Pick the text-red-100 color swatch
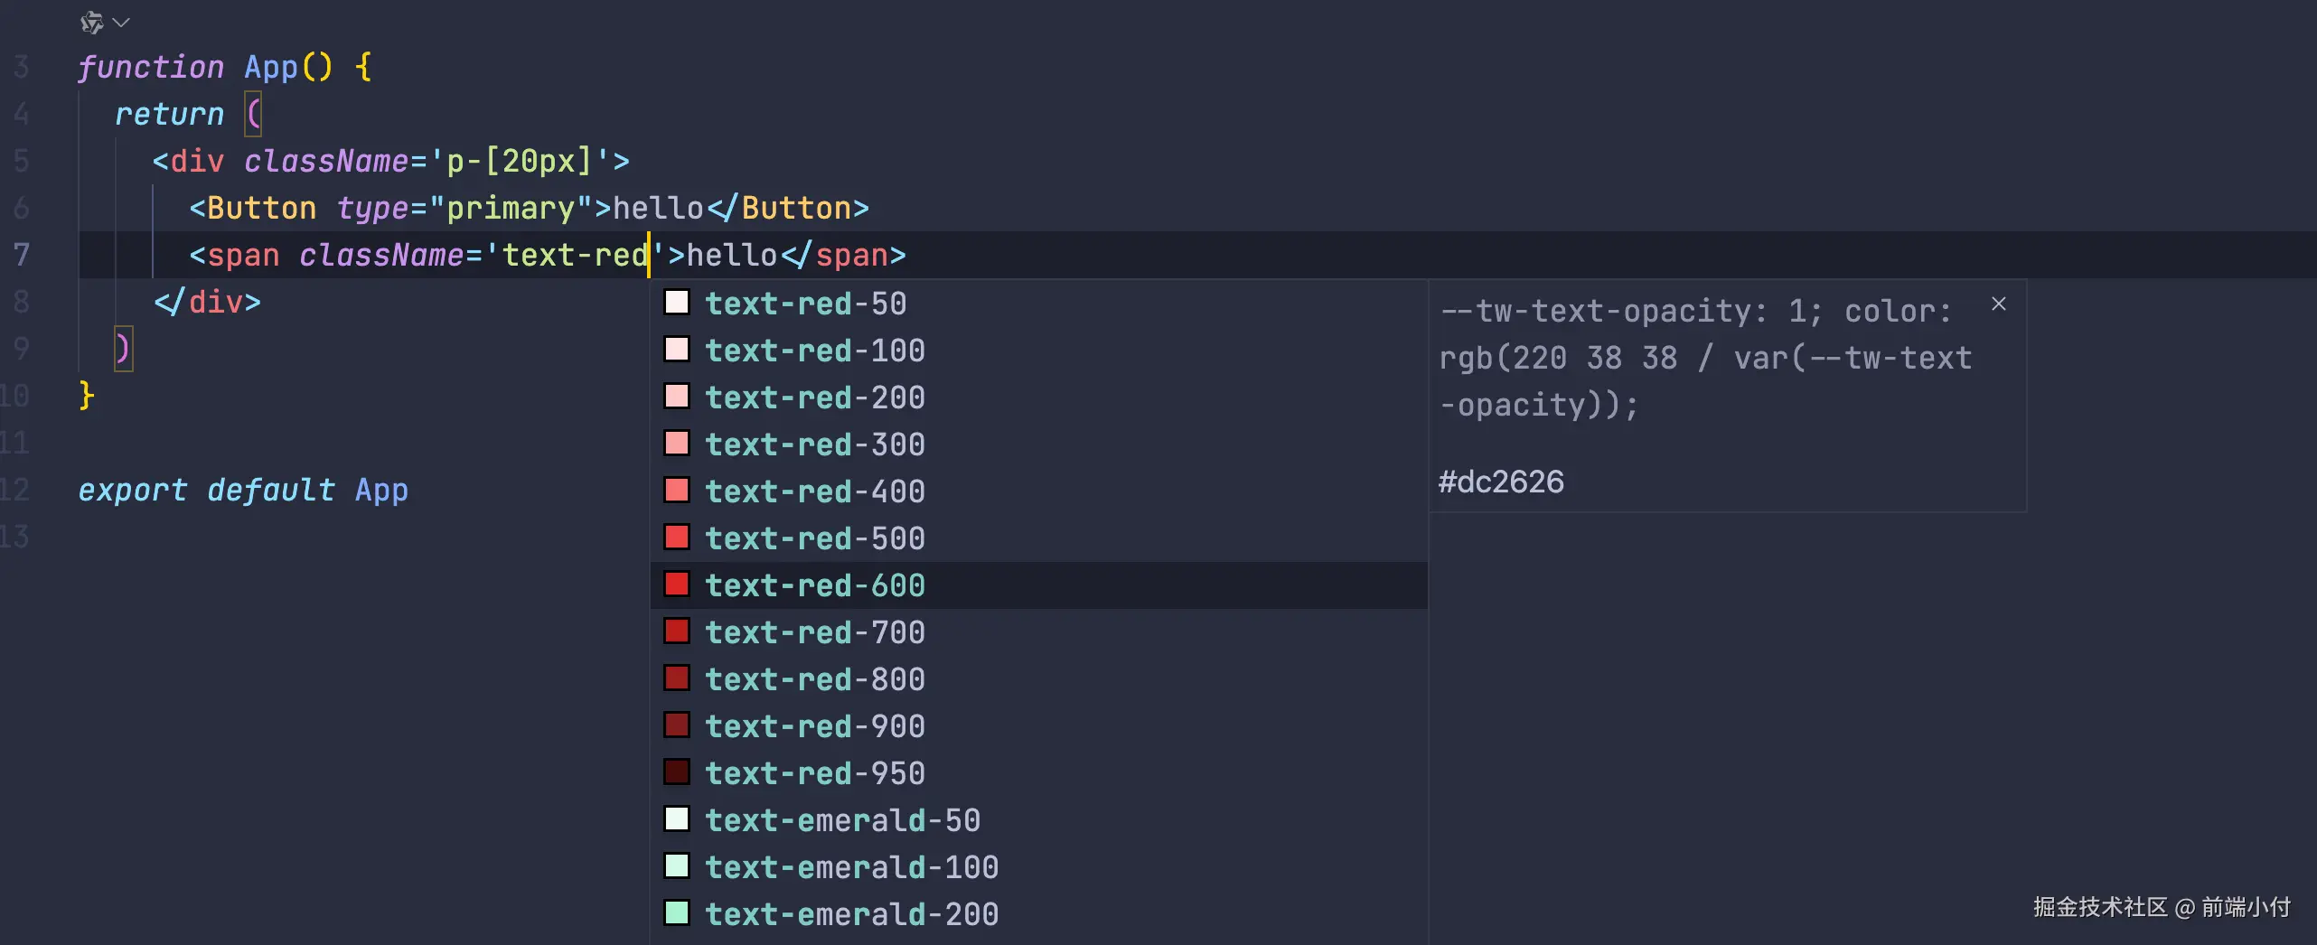This screenshot has width=2317, height=945. [677, 350]
